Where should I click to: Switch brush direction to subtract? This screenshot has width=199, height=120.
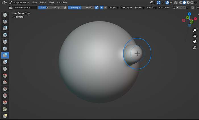105,8
